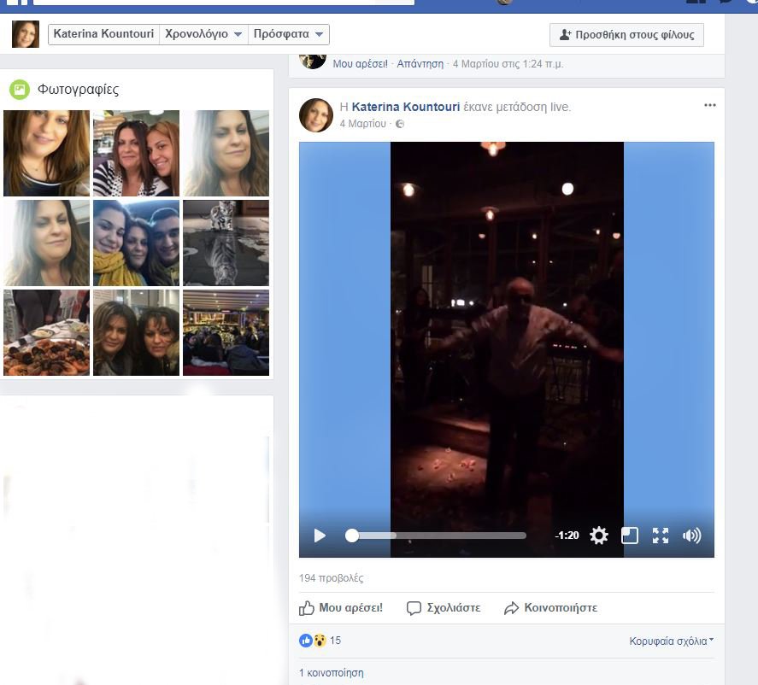758x685 pixels.
Task: Click the Like thumbs-up icon
Action: pos(308,608)
